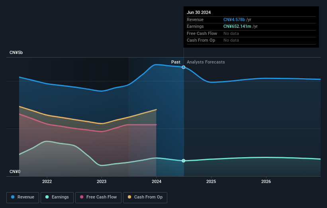Click the 2022 x-axis label
Viewport: 327px width, 208px height.
pos(47,181)
